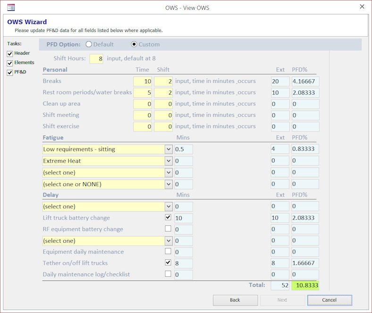Click the Back button
Screen dimensions: 372x313
click(235, 300)
